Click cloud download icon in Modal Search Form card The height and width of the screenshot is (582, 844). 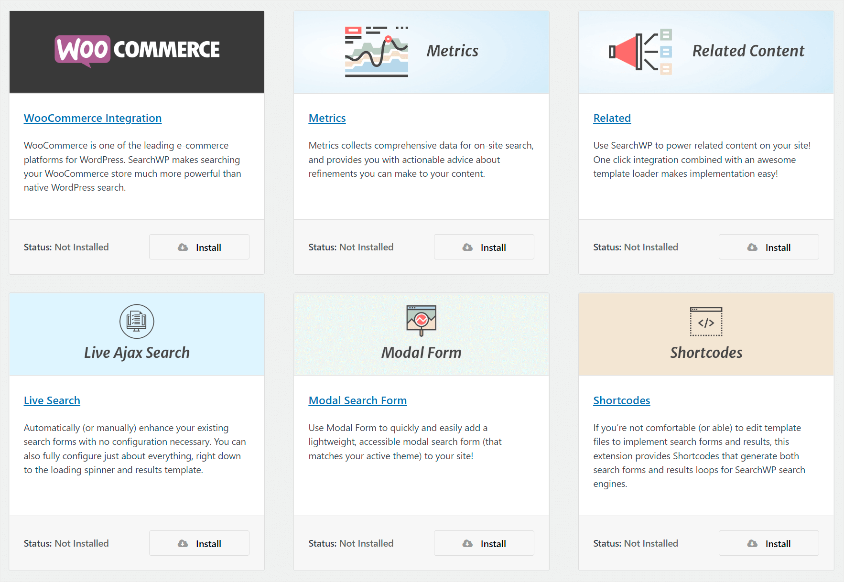click(467, 543)
